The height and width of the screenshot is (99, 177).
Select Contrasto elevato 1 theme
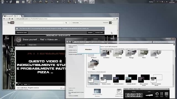pyautogui.click(x=119, y=79)
